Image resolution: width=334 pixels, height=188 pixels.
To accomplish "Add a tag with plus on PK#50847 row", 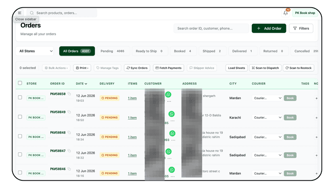I will coord(317,155).
